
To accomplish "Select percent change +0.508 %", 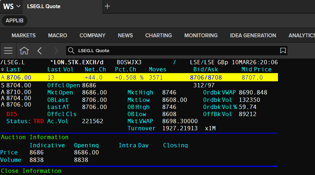I will click(129, 77).
